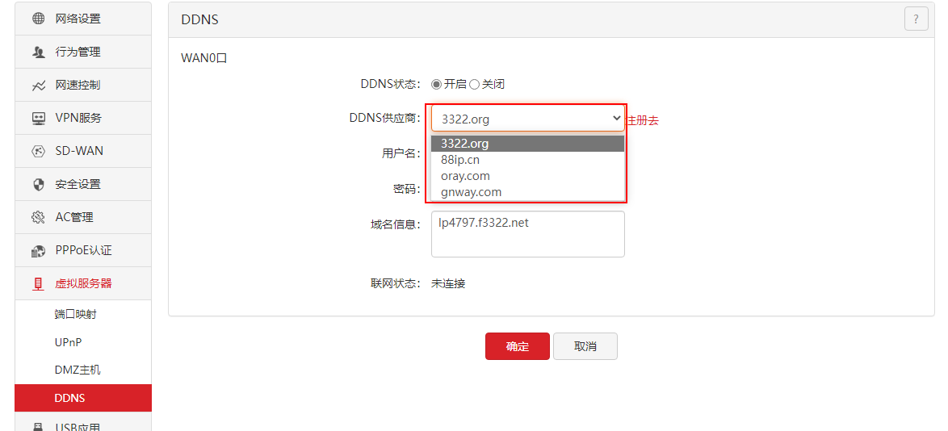Choose 3322.org from the provider list

pos(528,144)
